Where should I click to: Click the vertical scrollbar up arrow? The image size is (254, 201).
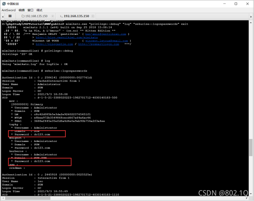coord(251,23)
